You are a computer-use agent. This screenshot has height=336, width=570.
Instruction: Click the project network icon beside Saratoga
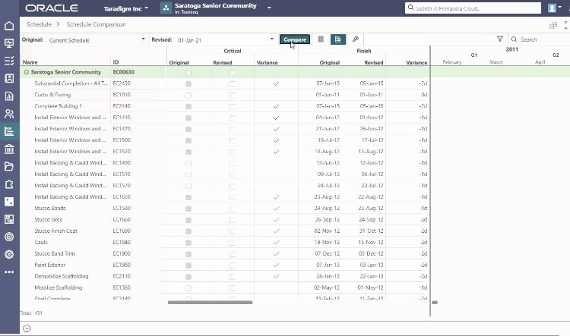(x=166, y=8)
